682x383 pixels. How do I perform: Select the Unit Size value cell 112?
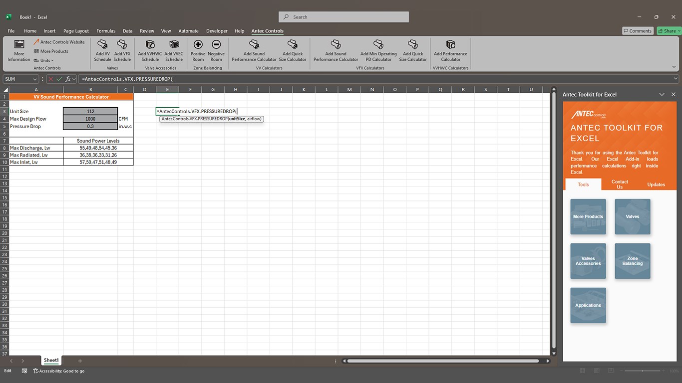pyautogui.click(x=90, y=111)
